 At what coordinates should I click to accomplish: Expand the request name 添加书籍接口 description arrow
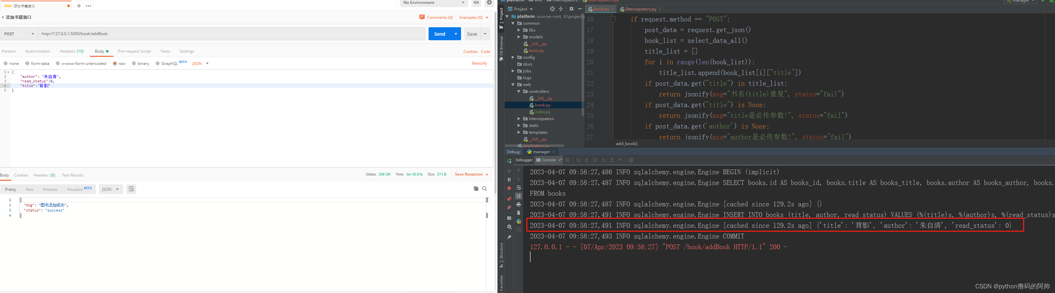click(3, 17)
